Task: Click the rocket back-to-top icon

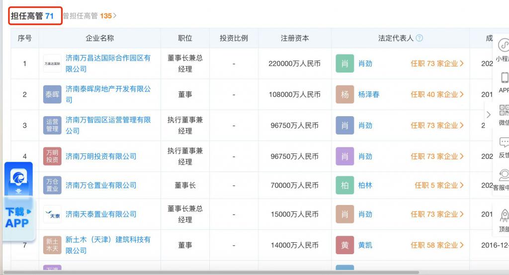Action: pos(504,215)
